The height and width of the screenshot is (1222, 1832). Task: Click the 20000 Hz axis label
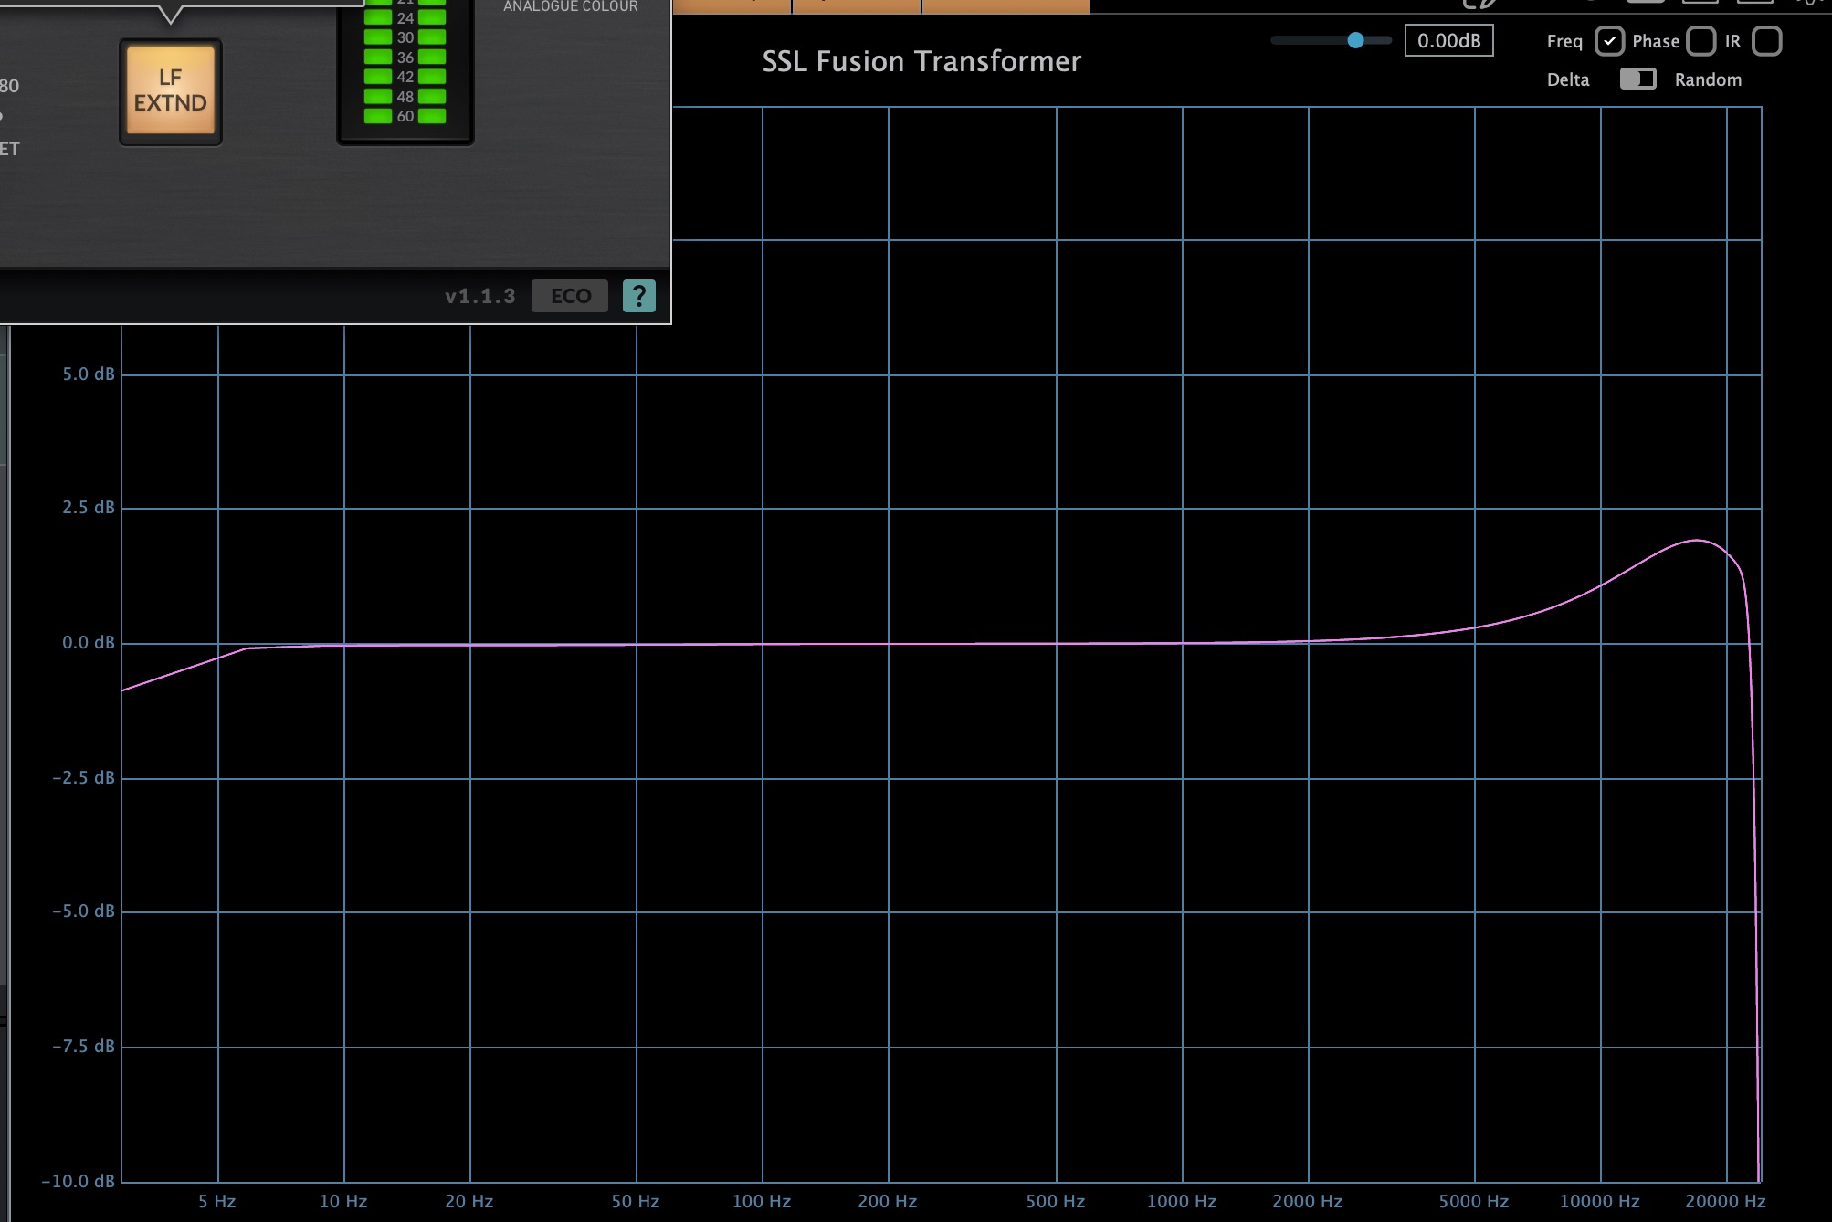(x=1724, y=1201)
